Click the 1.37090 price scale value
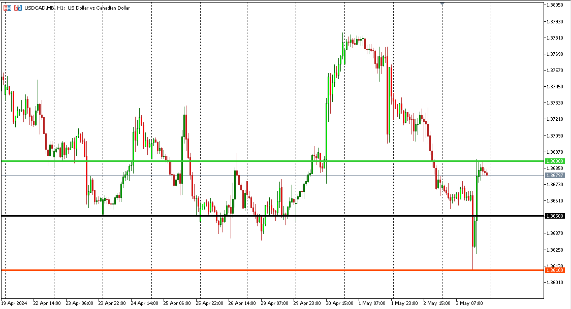Image resolution: width=571 pixels, height=309 pixels. (x=555, y=135)
